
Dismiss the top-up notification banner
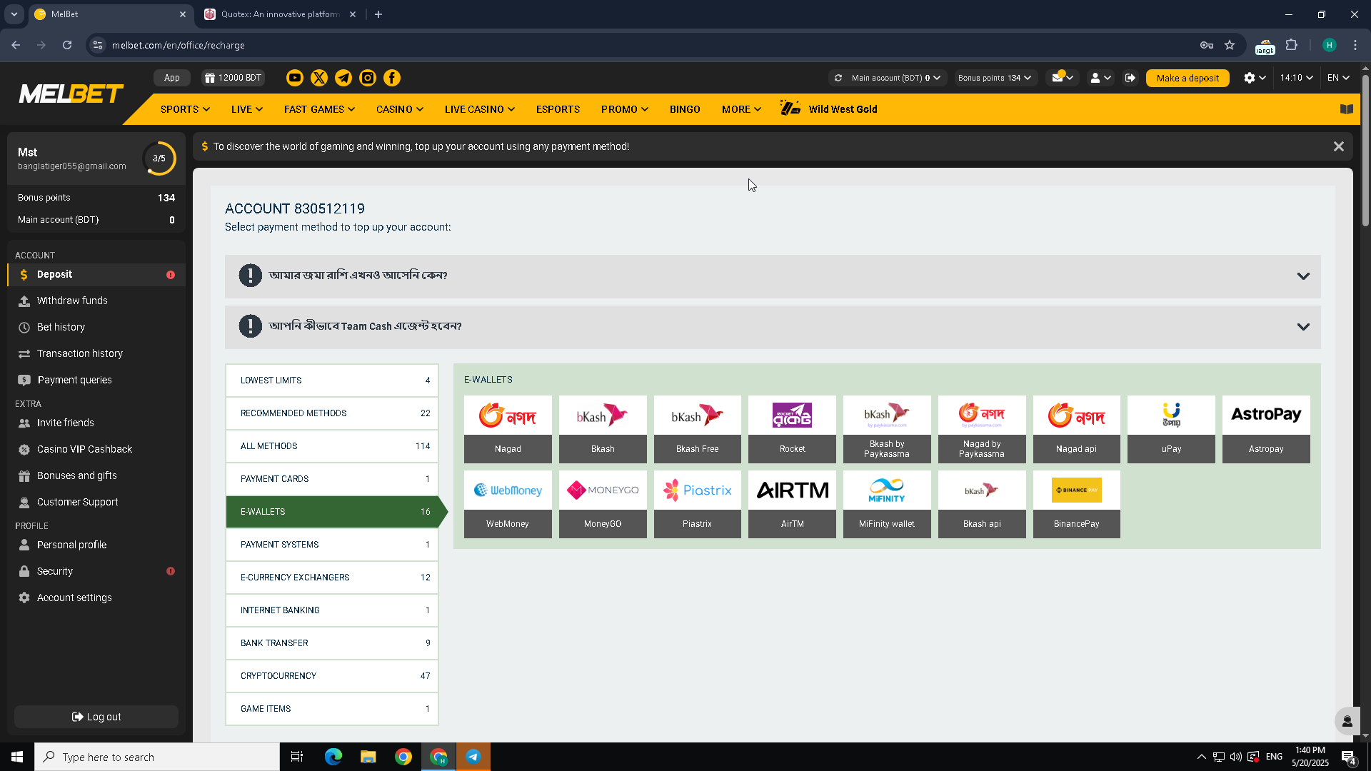(1338, 146)
